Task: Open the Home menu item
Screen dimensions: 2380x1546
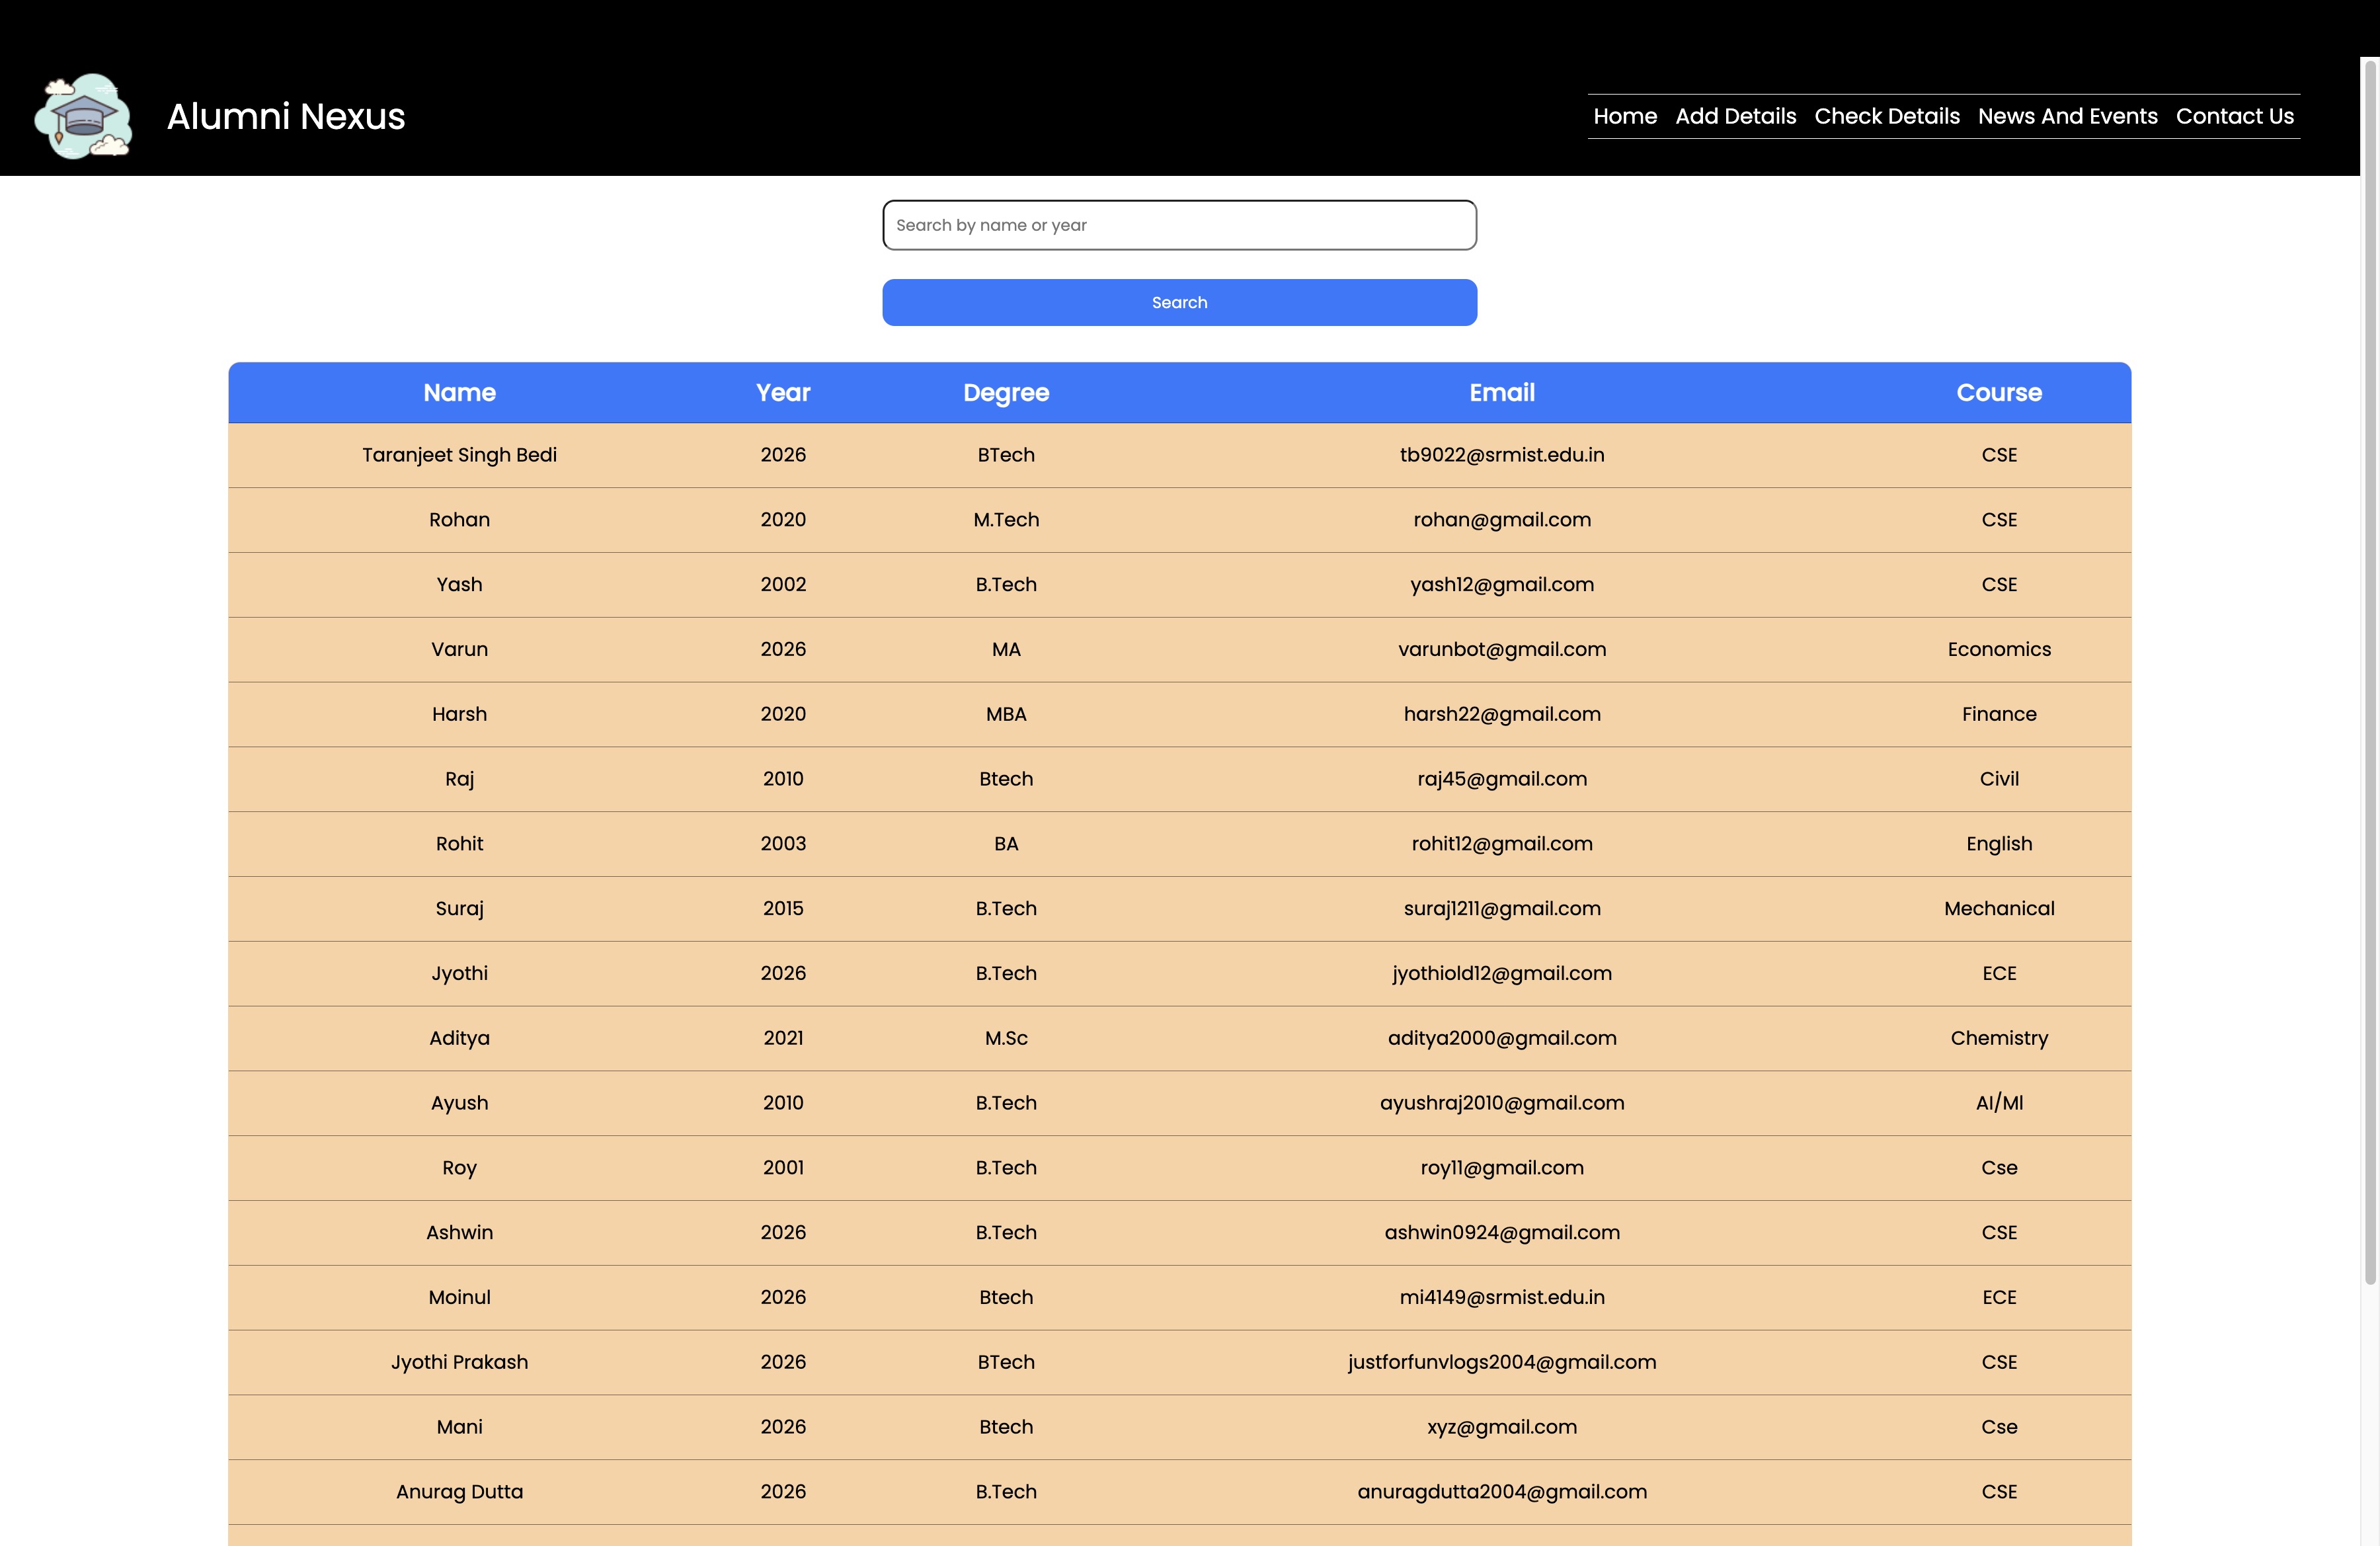Action: click(1624, 116)
